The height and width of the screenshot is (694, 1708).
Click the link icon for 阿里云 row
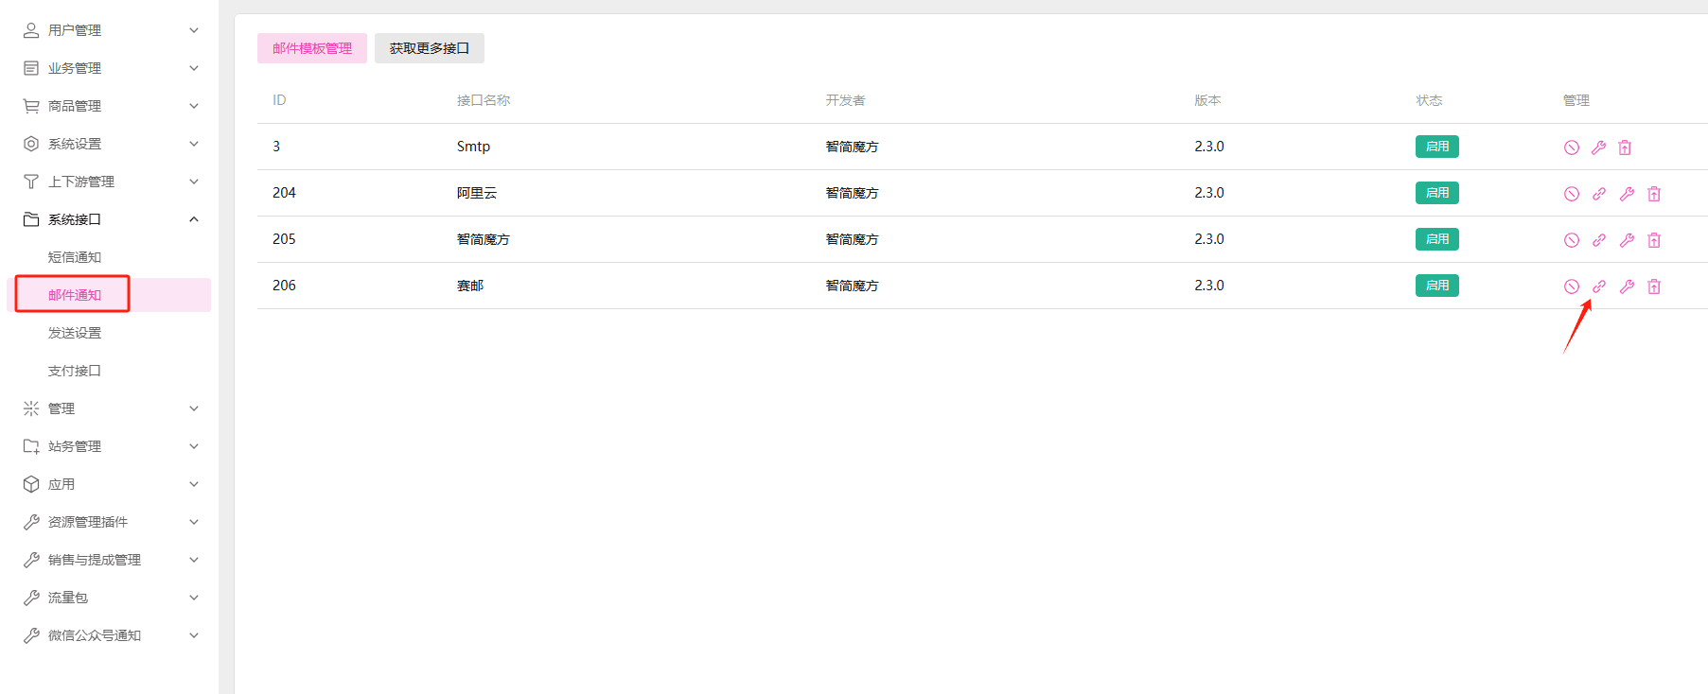pyautogui.click(x=1599, y=194)
